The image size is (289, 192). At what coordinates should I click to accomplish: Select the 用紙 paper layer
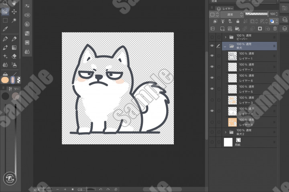pyautogui.click(x=249, y=142)
